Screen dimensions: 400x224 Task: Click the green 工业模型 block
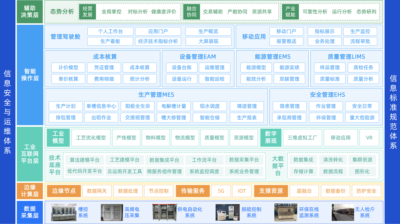58,138
